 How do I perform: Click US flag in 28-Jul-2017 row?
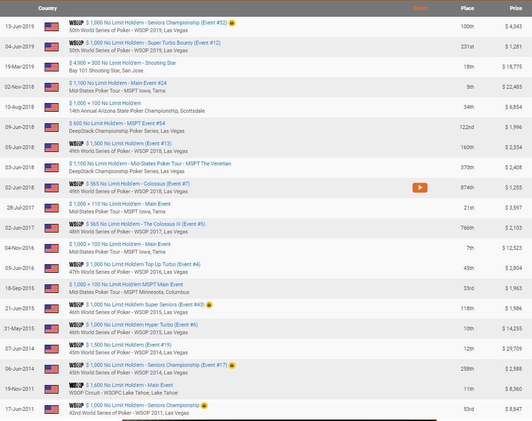[x=52, y=208]
